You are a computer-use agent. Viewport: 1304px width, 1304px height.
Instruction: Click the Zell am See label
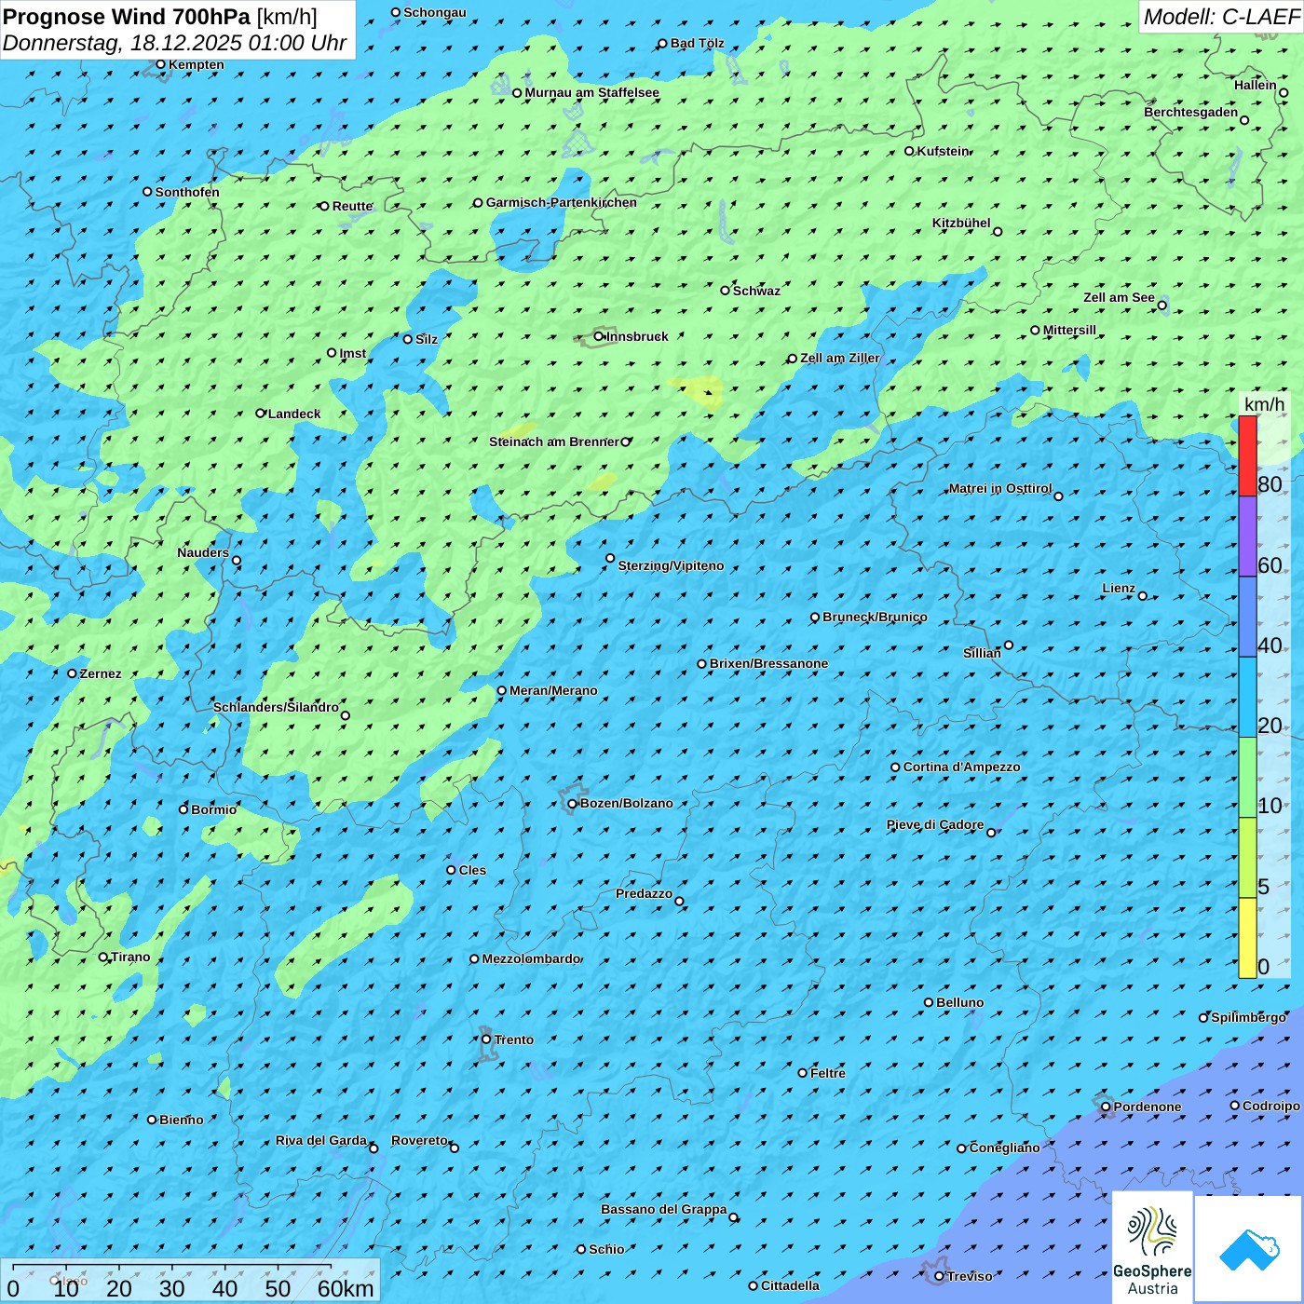[1119, 297]
